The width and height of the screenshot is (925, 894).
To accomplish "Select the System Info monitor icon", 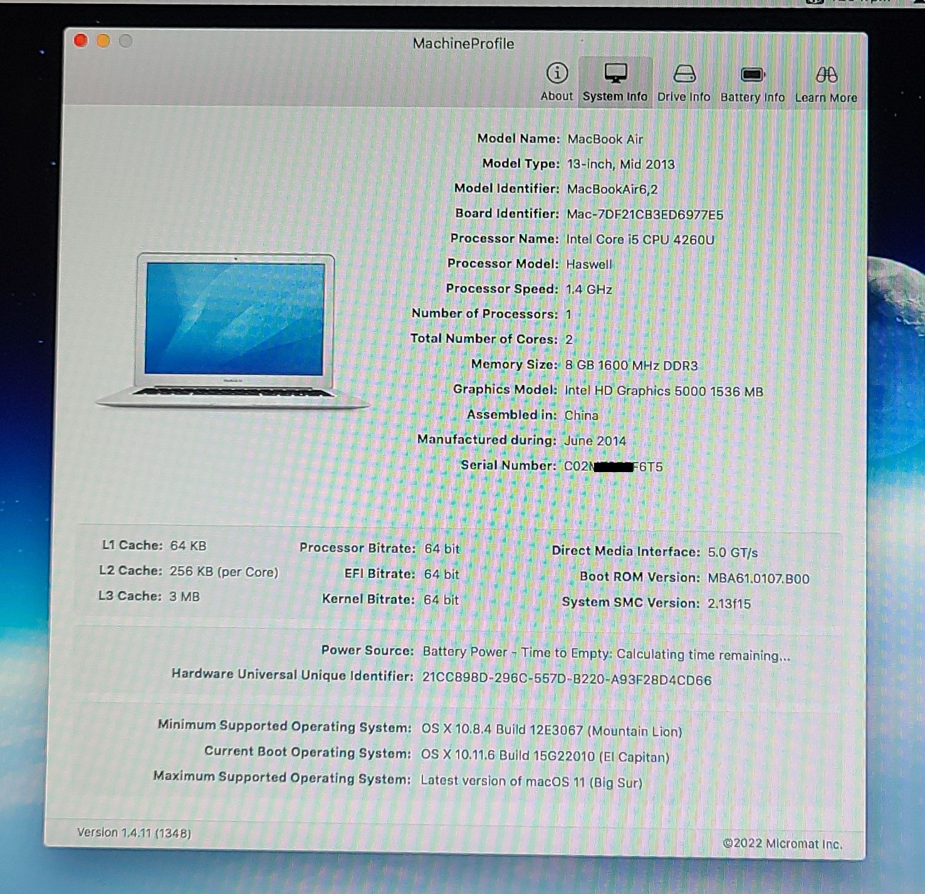I will [x=615, y=74].
